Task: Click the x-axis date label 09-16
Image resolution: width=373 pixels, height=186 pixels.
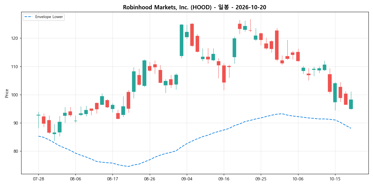Action: point(224,179)
